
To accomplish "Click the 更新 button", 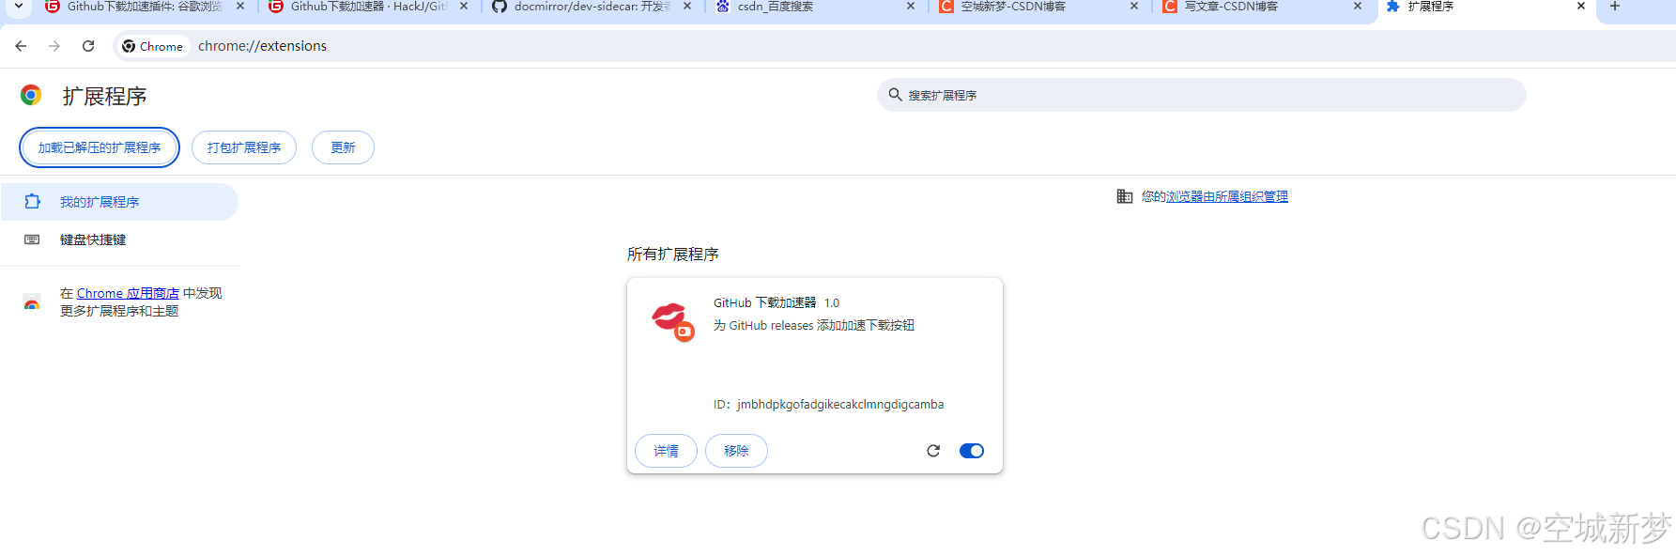I will [343, 147].
